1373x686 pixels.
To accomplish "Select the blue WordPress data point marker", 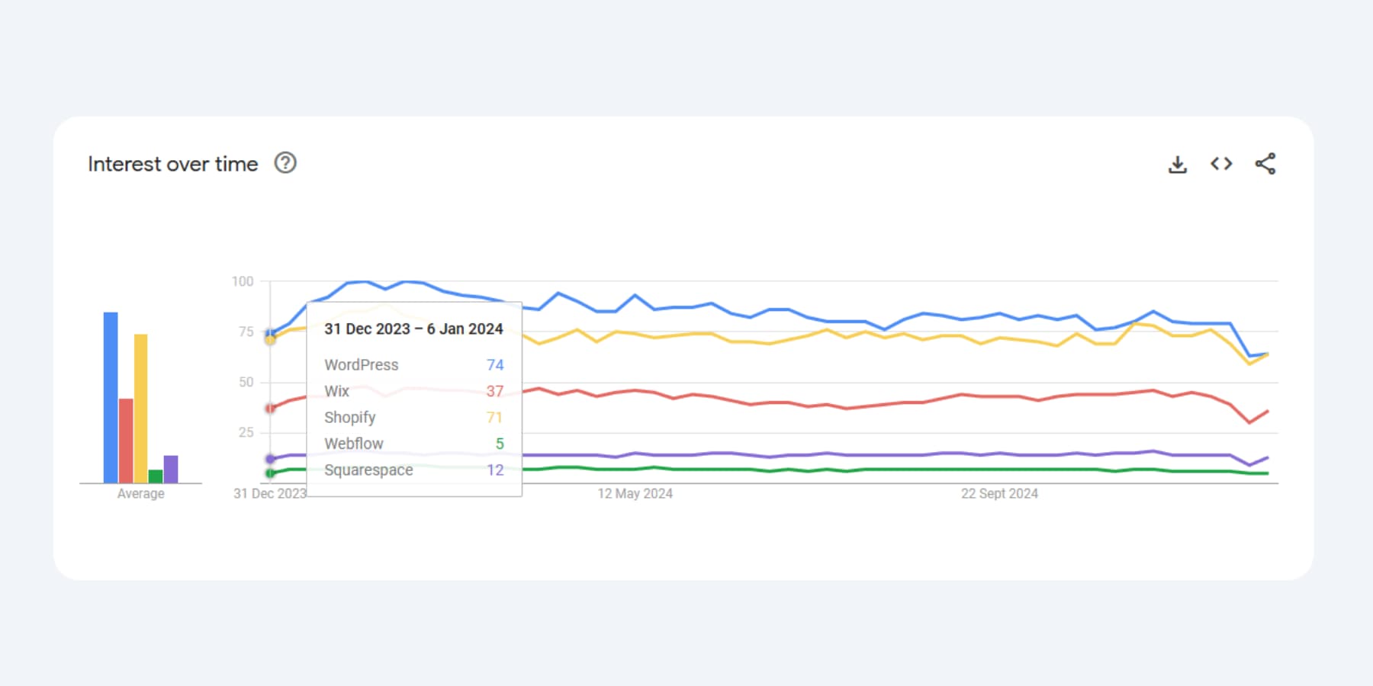I will [272, 332].
